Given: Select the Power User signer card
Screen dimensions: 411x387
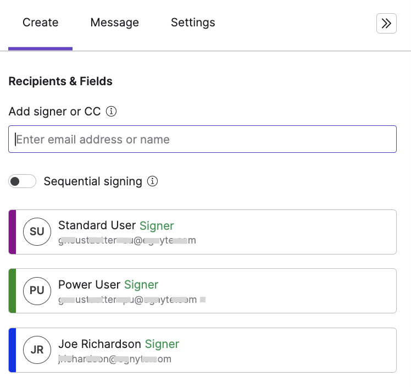Looking at the screenshot, I should tap(202, 291).
